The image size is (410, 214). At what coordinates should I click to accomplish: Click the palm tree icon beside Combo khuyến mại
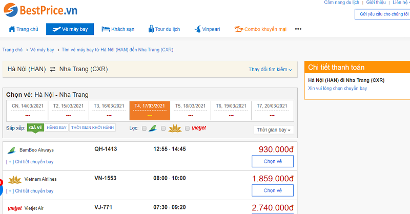[238, 29]
